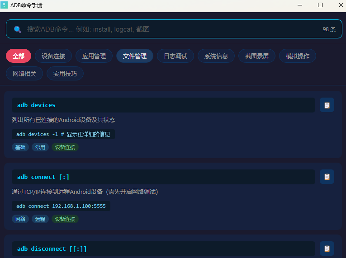This screenshot has height=258, width=346.
Task: Click the ADB命令手册 app icon in title bar
Action: [4, 5]
